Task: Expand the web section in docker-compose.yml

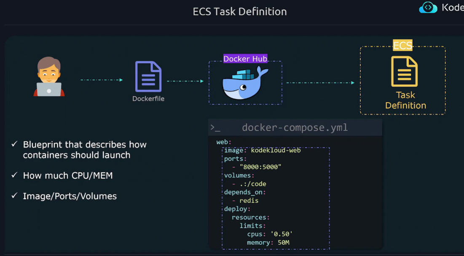Action: click(x=223, y=142)
